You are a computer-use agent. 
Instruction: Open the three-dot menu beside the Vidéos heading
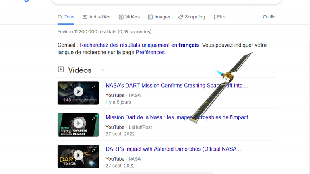[x=103, y=70]
